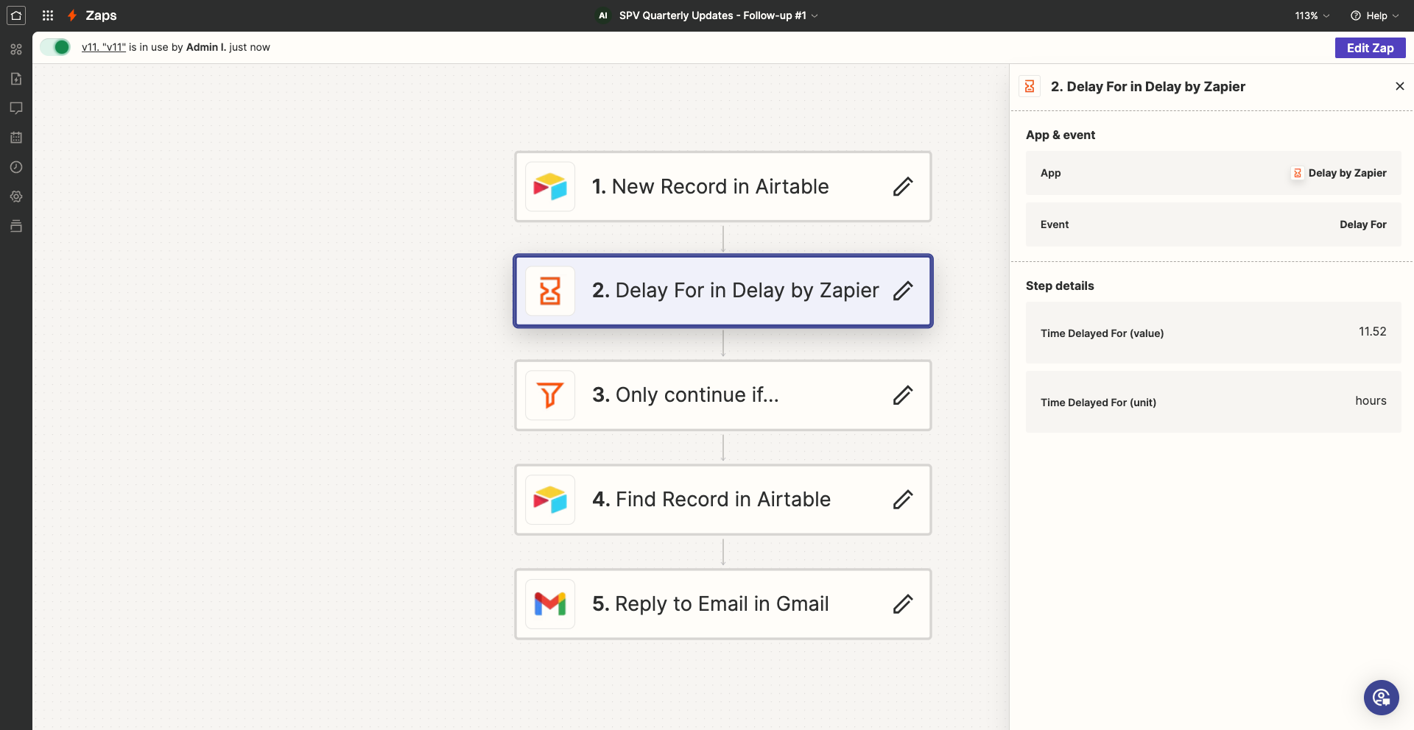
Task: Click the Delay hourglass icon on step 2
Action: tap(550, 291)
